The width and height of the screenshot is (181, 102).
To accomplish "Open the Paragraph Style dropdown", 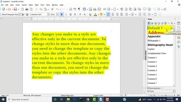I will click(x=20, y=14).
